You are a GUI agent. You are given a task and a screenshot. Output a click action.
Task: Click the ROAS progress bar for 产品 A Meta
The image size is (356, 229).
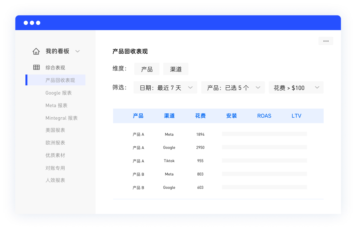pos(264,134)
